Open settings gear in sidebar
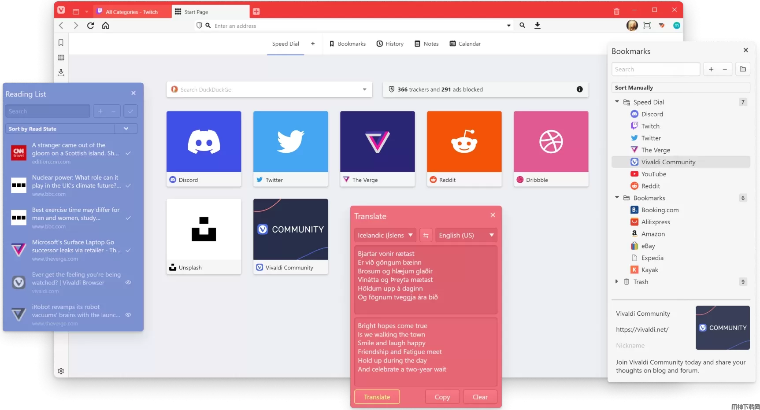Screen dimensions: 760x410 [61, 371]
